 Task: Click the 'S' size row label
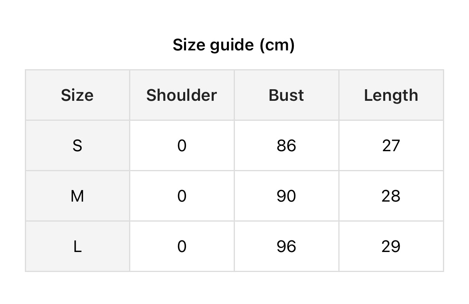[77, 146]
